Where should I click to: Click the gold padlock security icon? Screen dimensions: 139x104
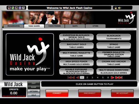[x=116, y=8]
